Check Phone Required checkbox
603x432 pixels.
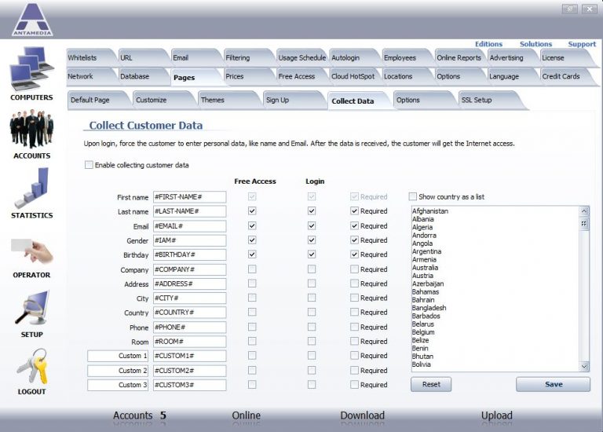coord(354,327)
